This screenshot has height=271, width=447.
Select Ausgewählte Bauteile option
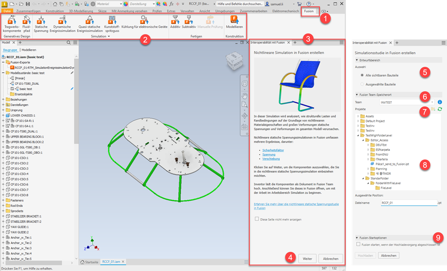[x=362, y=84]
